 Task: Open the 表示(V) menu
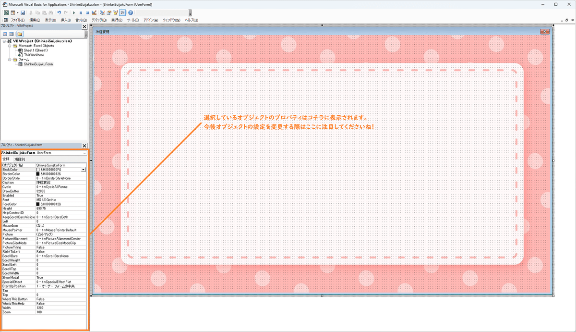pos(50,20)
